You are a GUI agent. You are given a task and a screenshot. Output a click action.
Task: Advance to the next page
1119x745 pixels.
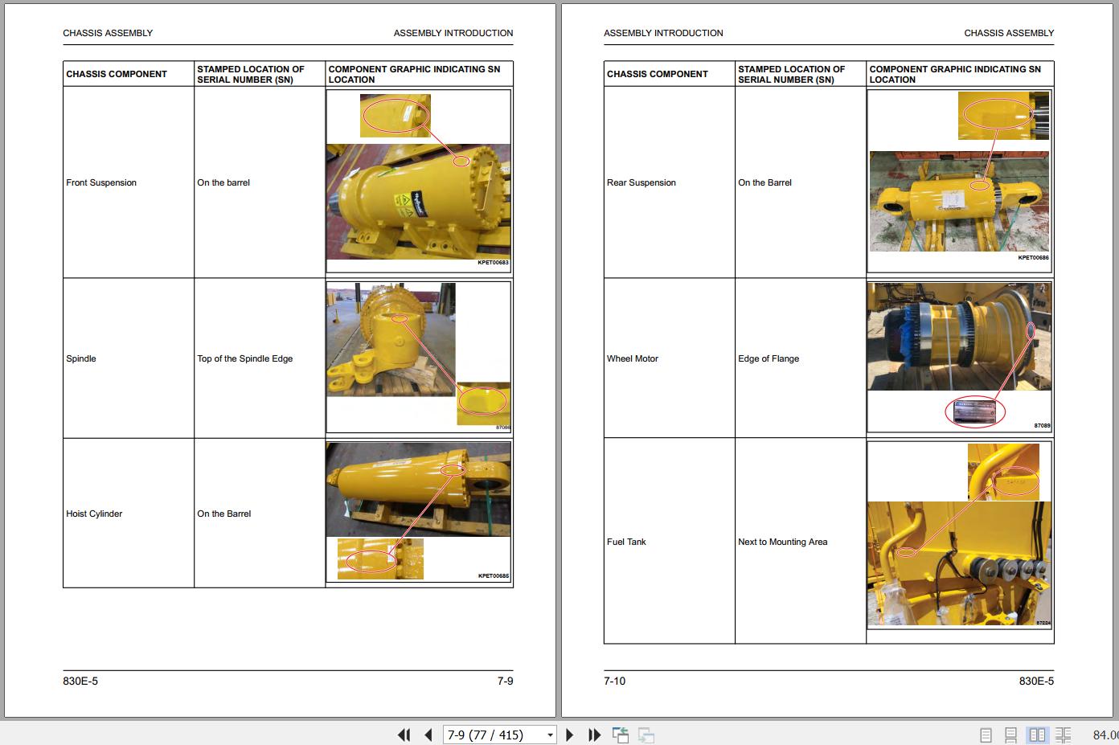[x=570, y=735]
